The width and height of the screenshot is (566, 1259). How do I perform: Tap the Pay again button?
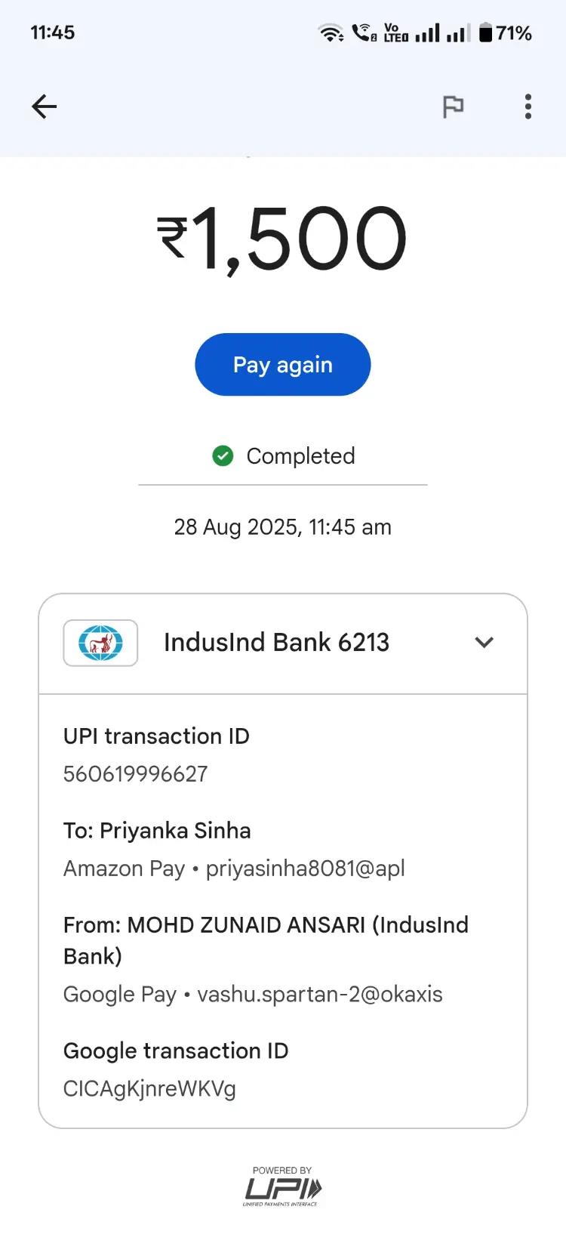(x=283, y=365)
